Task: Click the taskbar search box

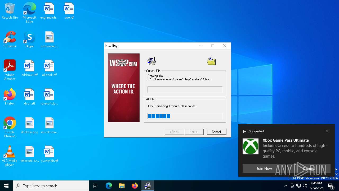Action: point(51,186)
